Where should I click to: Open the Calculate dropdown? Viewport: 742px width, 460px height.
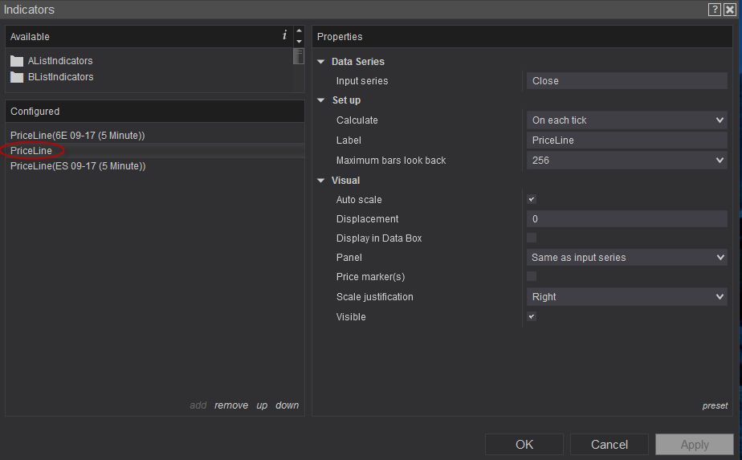(626, 120)
